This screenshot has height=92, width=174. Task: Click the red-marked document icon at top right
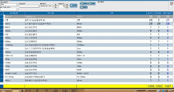172,4
